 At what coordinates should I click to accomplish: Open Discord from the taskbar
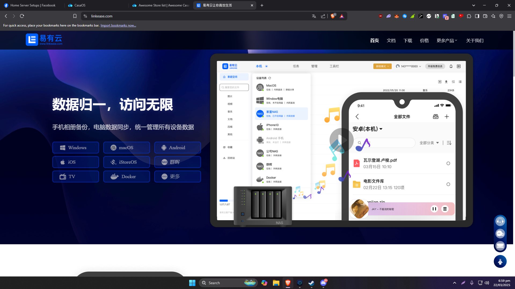[x=323, y=283]
